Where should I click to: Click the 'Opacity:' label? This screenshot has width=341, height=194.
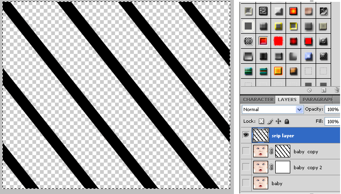(314, 109)
